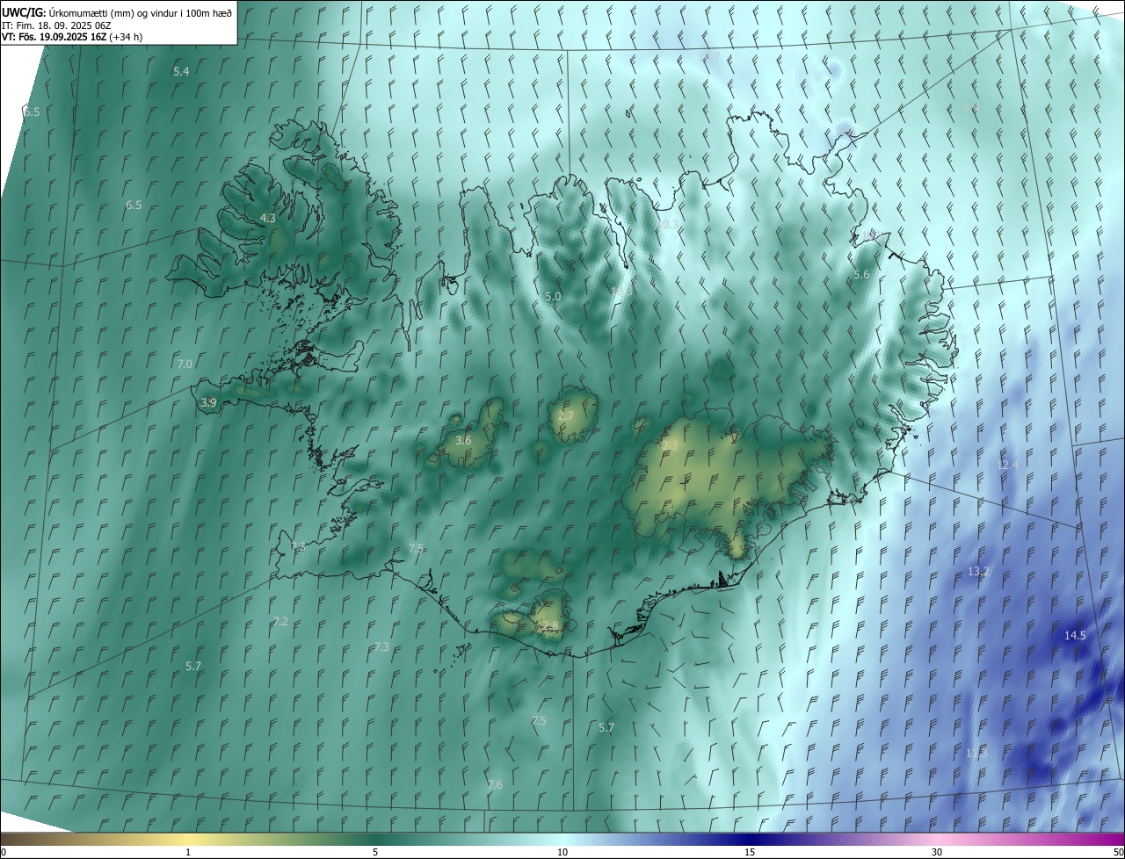Click the 7.0 value label

(x=185, y=364)
